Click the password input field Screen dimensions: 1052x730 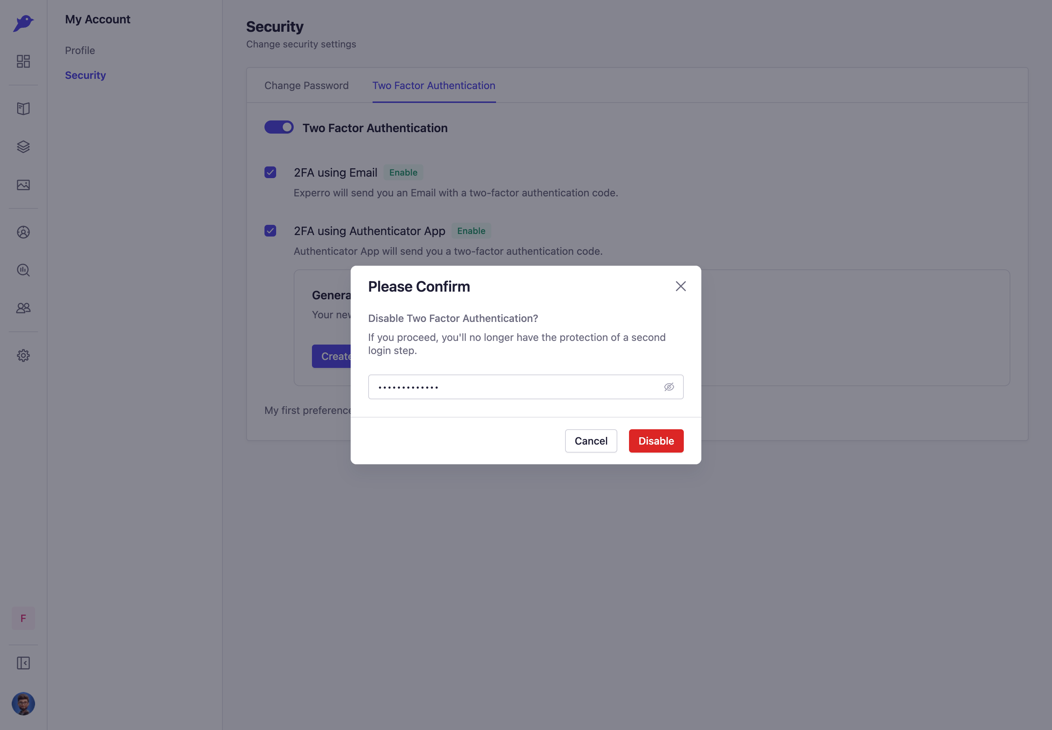[x=526, y=387]
